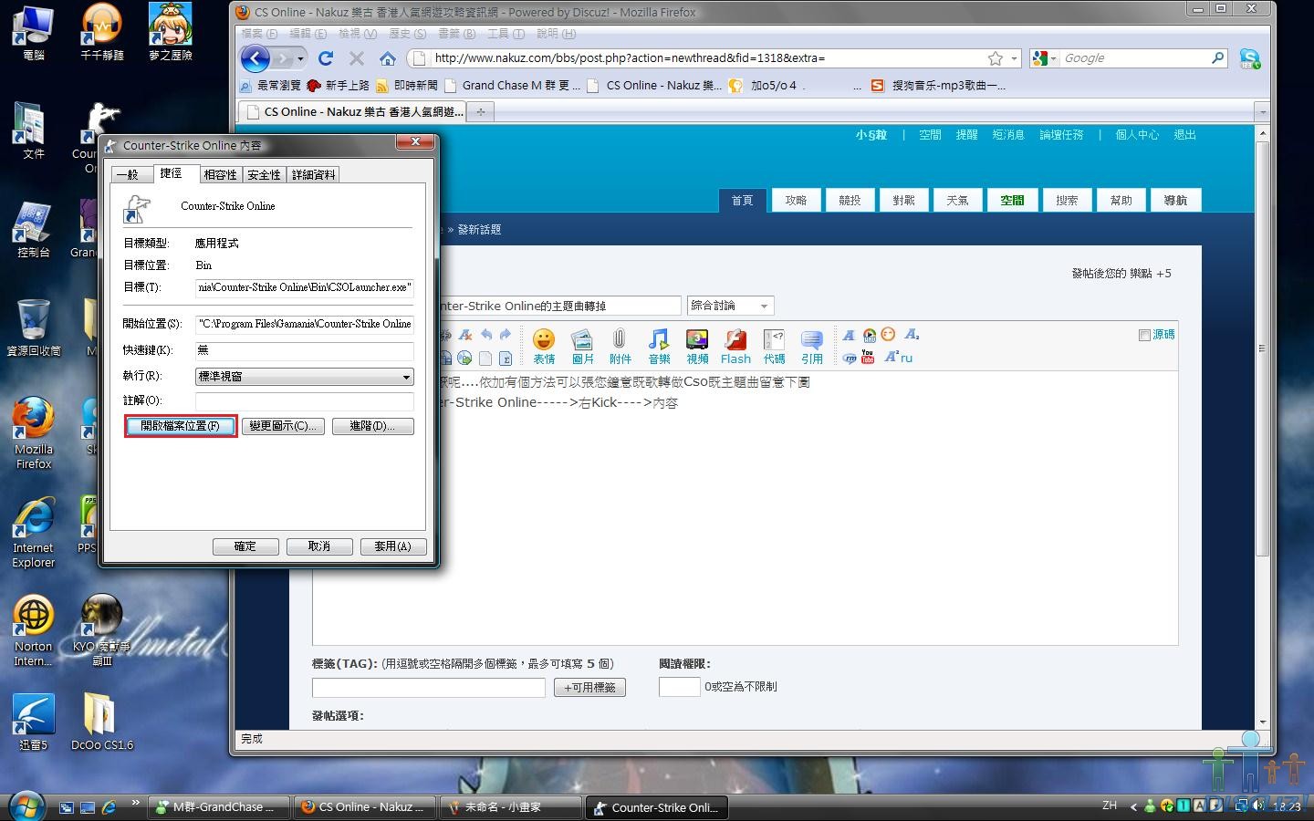
Task: Open the 攻略 navigation tab on the site
Action: click(796, 201)
